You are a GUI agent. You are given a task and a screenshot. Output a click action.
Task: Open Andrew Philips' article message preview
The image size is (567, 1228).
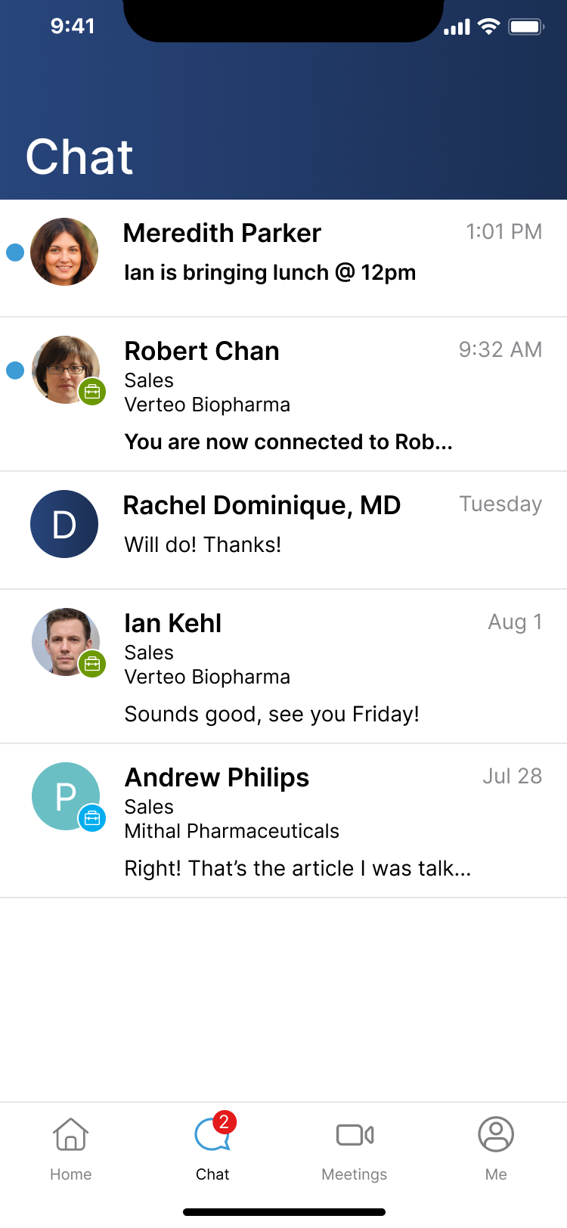coord(298,868)
